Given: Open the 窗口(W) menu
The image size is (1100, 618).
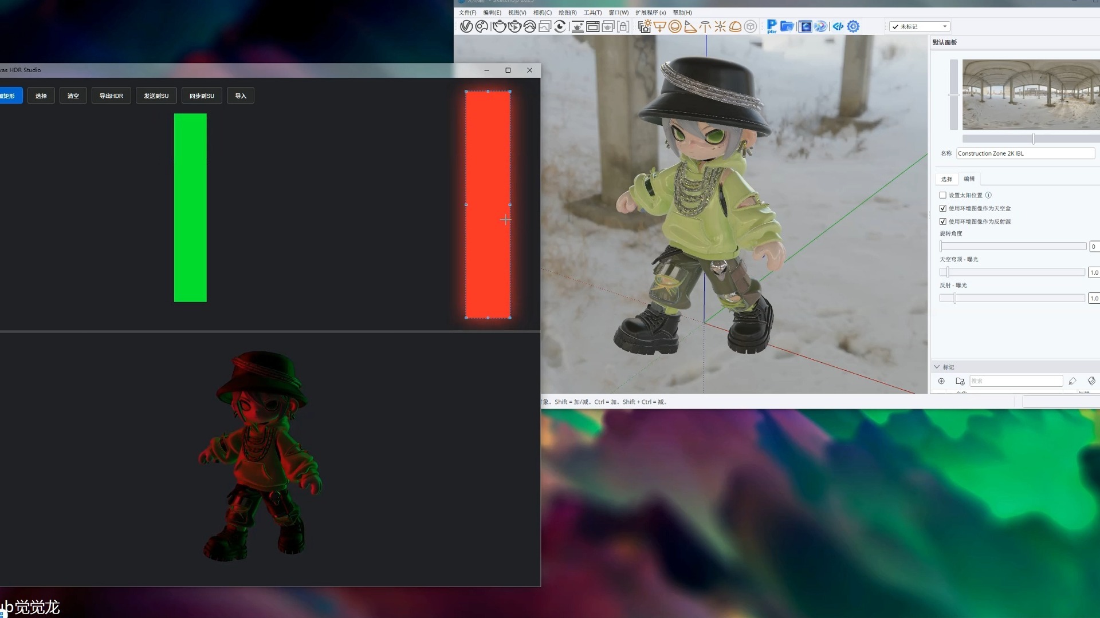Looking at the screenshot, I should 618,13.
